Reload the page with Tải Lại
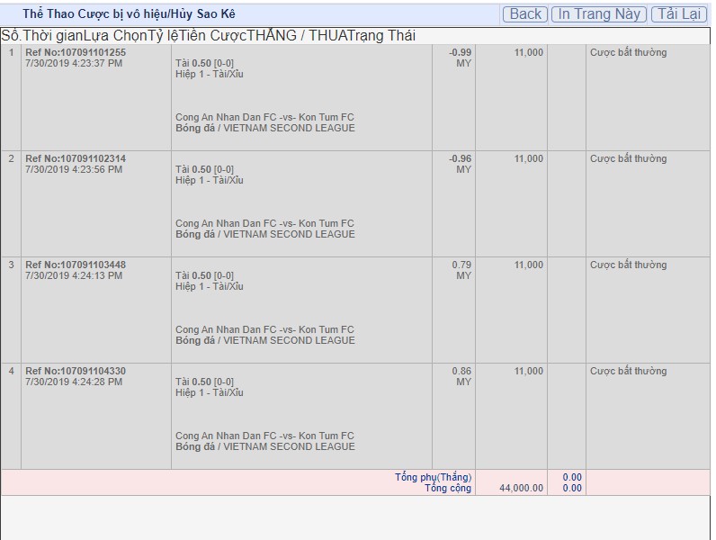The image size is (716, 540). pos(678,13)
